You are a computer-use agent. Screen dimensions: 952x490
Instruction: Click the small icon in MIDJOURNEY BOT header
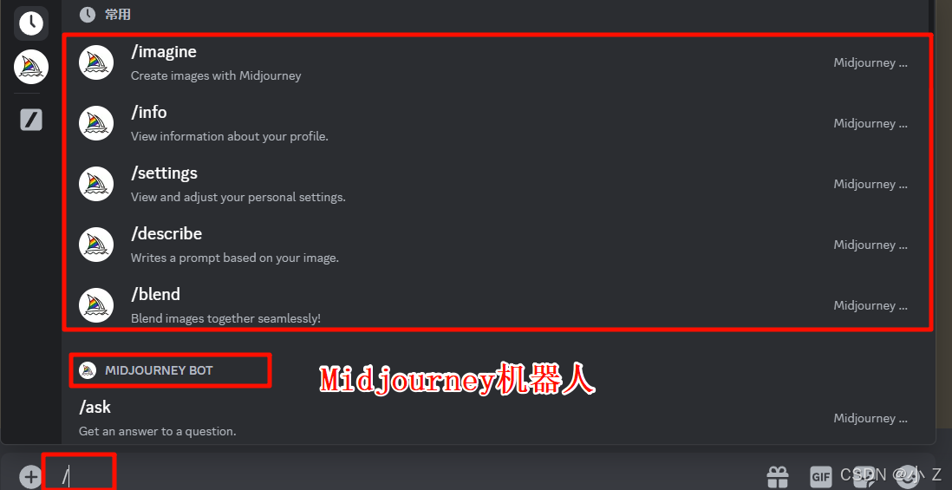(88, 370)
